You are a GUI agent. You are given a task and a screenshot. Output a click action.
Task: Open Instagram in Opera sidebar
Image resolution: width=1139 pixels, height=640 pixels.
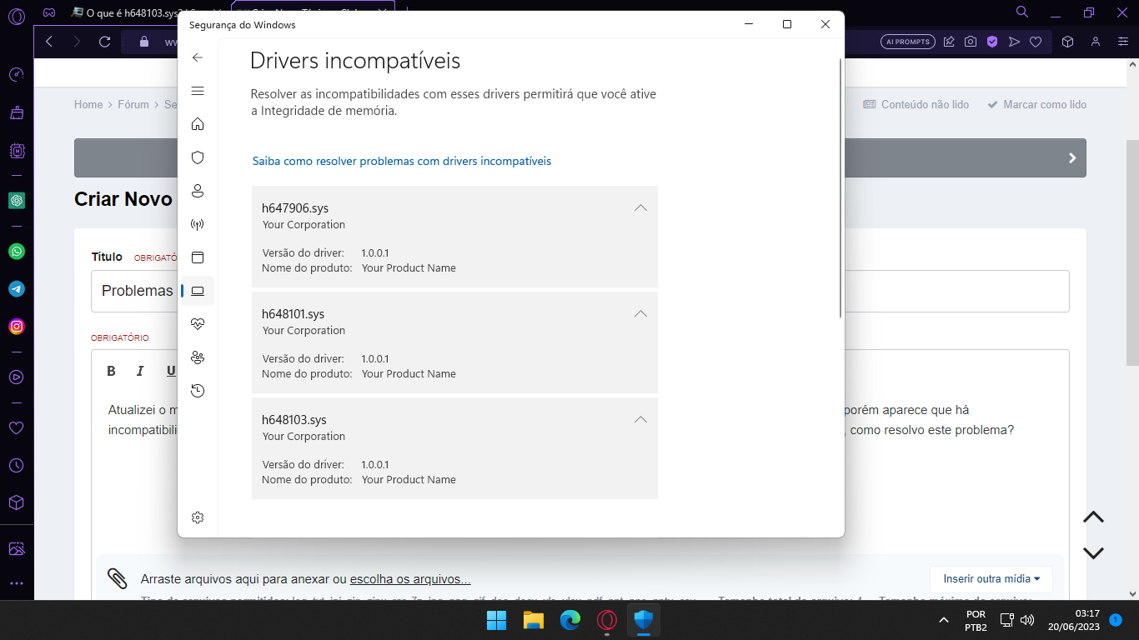(x=17, y=327)
